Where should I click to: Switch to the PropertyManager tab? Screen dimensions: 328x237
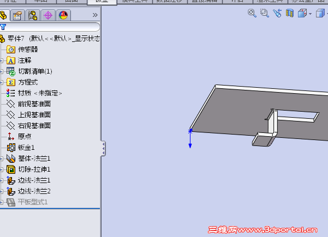tap(17, 15)
